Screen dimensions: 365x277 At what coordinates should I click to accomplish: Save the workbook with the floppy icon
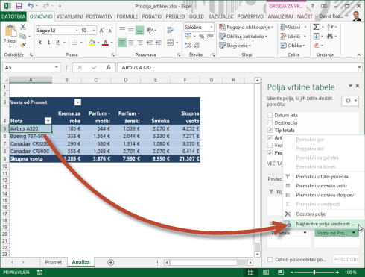coord(19,6)
